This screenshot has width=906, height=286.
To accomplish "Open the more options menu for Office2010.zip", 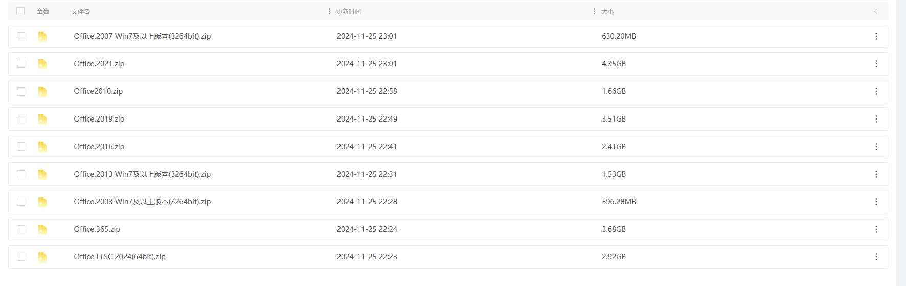I will pyautogui.click(x=876, y=91).
